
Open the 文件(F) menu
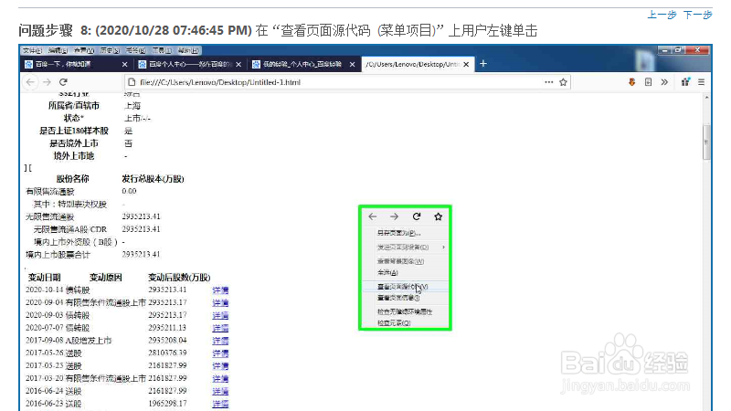coord(32,50)
